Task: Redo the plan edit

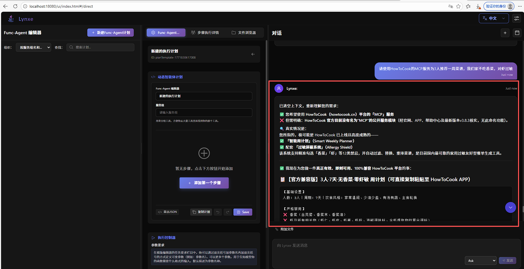Action: tap(228, 212)
